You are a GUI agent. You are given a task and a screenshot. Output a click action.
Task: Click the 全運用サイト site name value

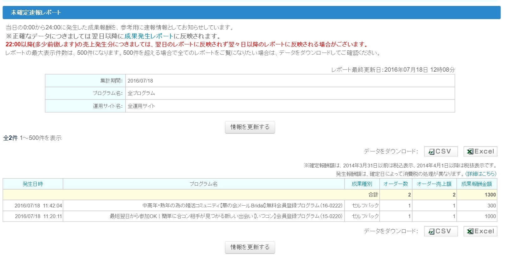pyautogui.click(x=141, y=106)
